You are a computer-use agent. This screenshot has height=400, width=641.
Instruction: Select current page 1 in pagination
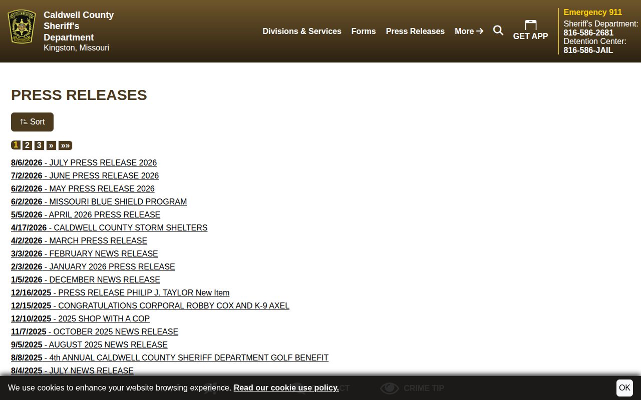click(x=16, y=145)
